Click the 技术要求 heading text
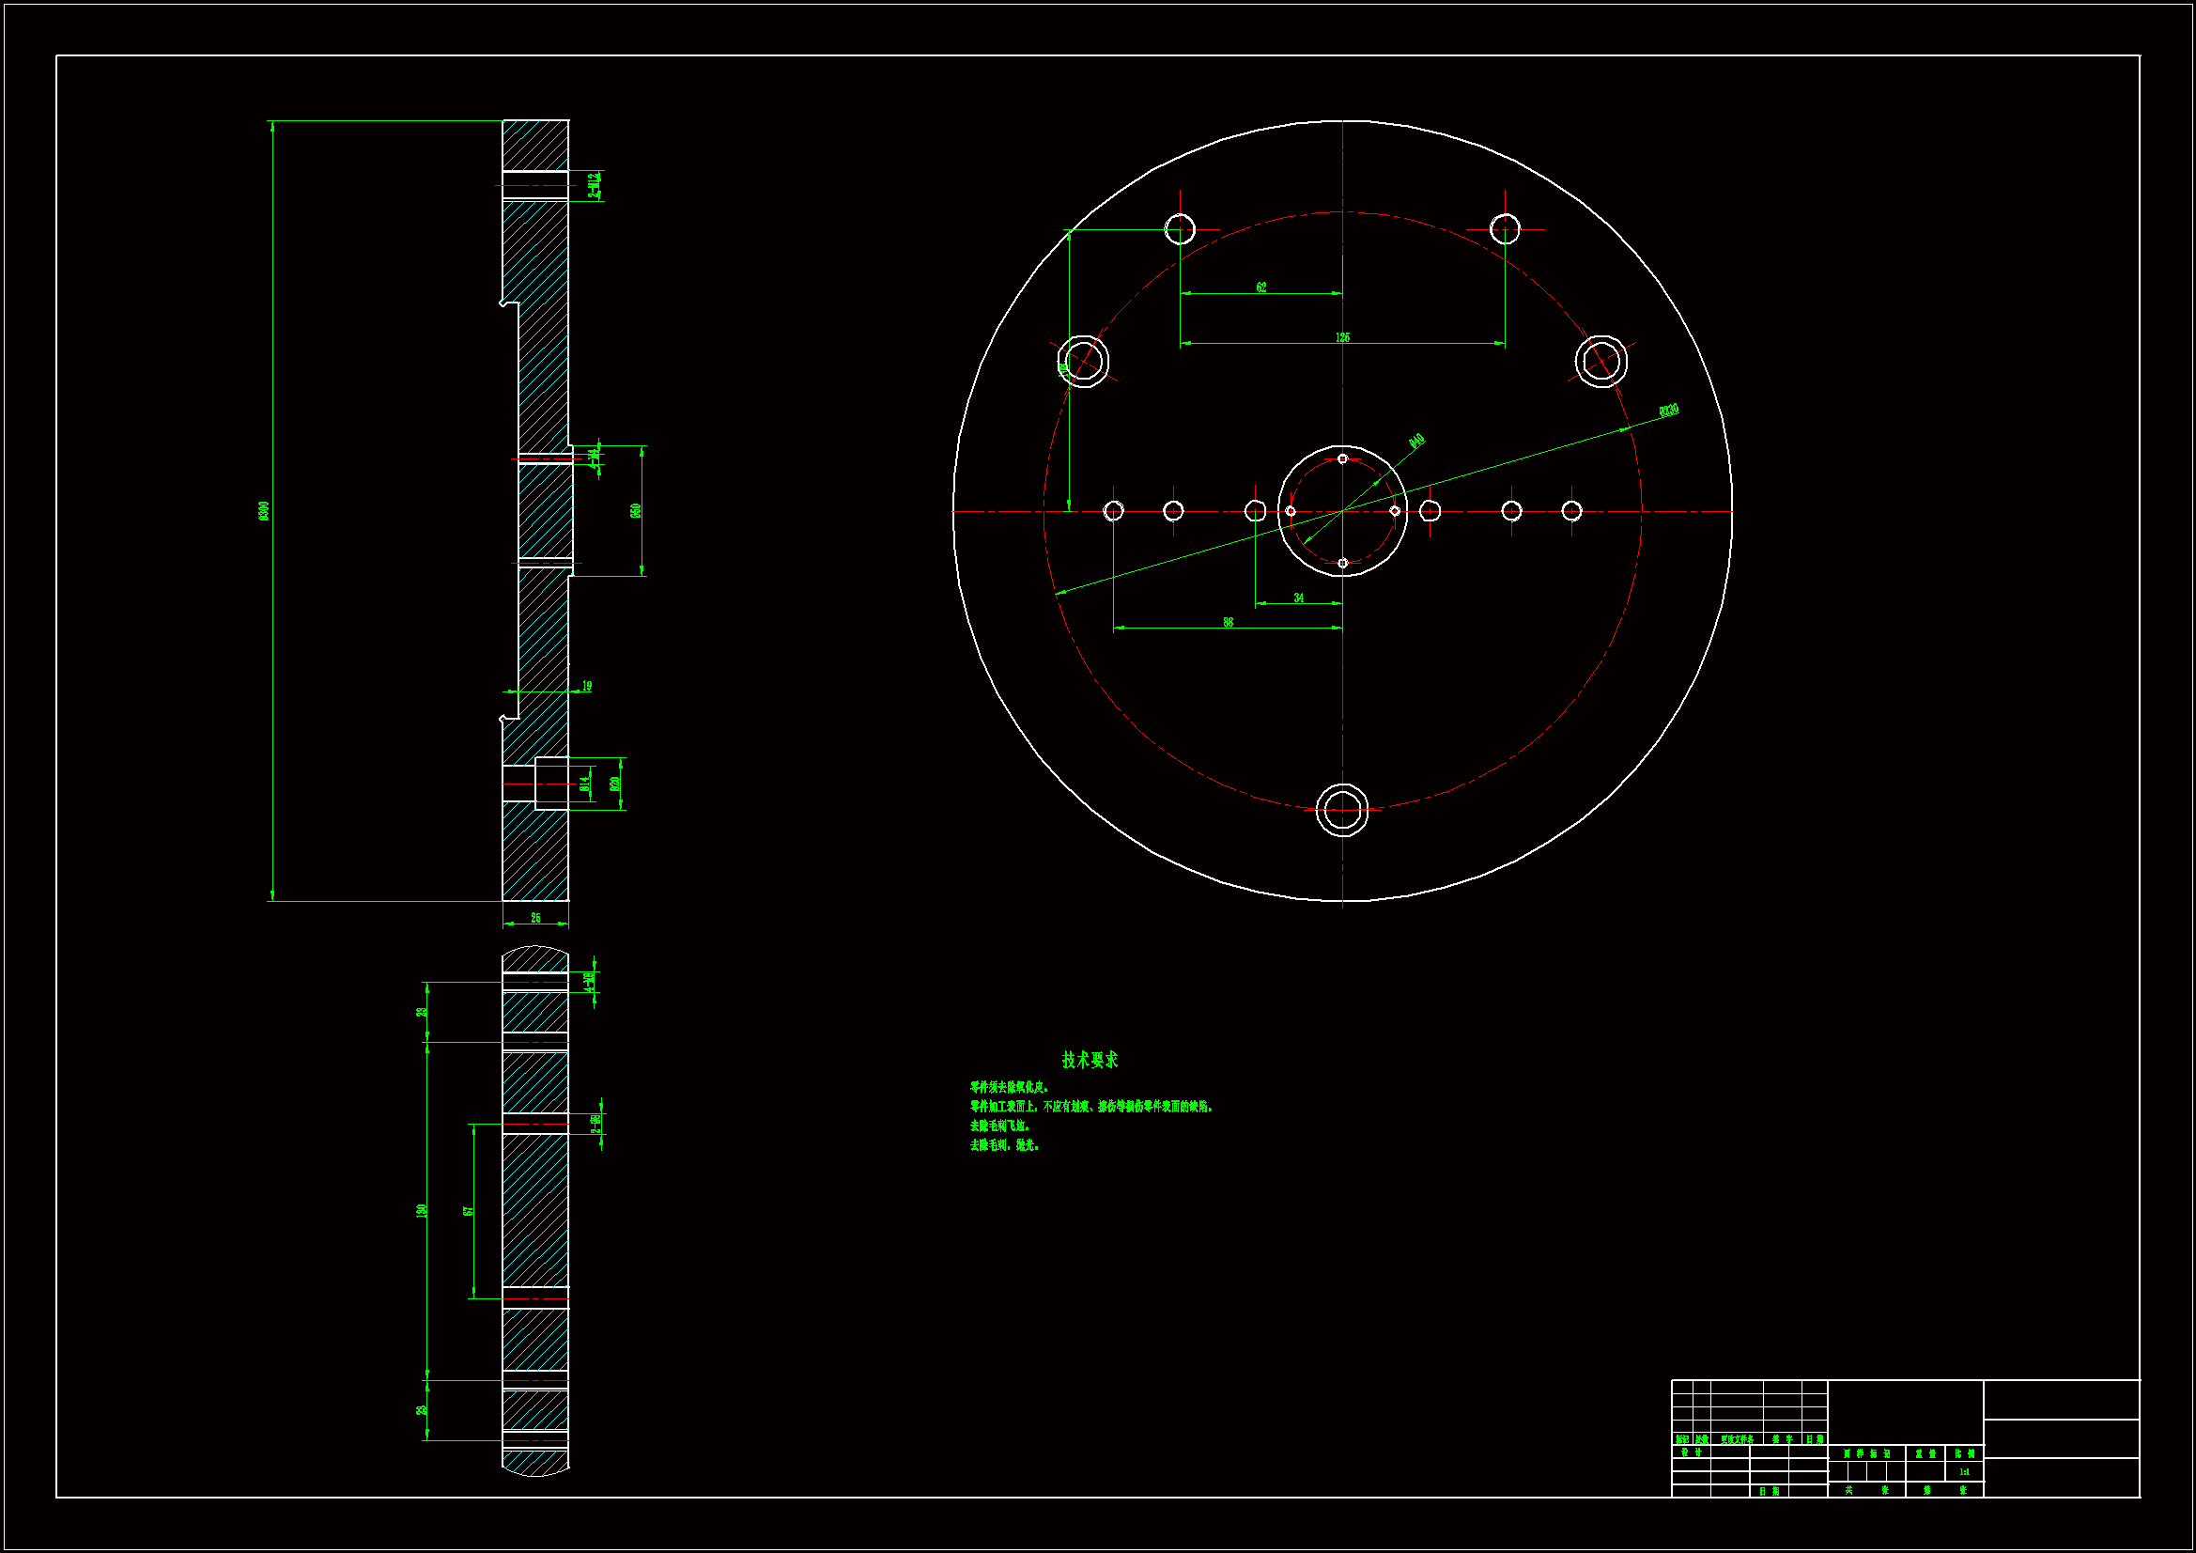2196x1553 pixels. [x=1090, y=1059]
